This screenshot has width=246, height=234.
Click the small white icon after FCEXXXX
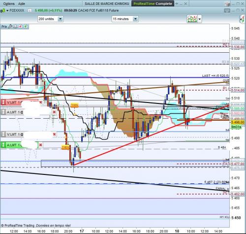30,10
